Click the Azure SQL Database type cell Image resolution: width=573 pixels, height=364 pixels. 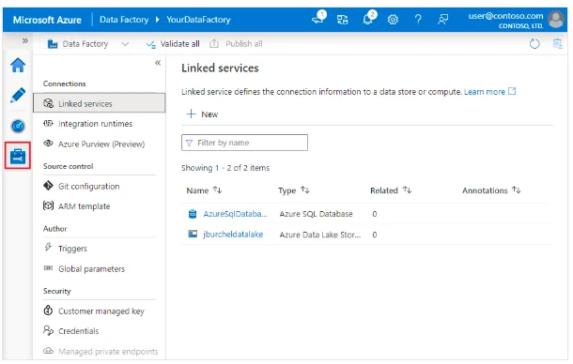(x=317, y=214)
